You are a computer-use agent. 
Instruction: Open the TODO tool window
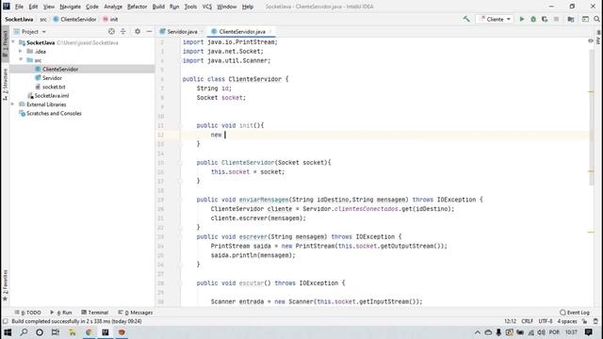pos(27,313)
